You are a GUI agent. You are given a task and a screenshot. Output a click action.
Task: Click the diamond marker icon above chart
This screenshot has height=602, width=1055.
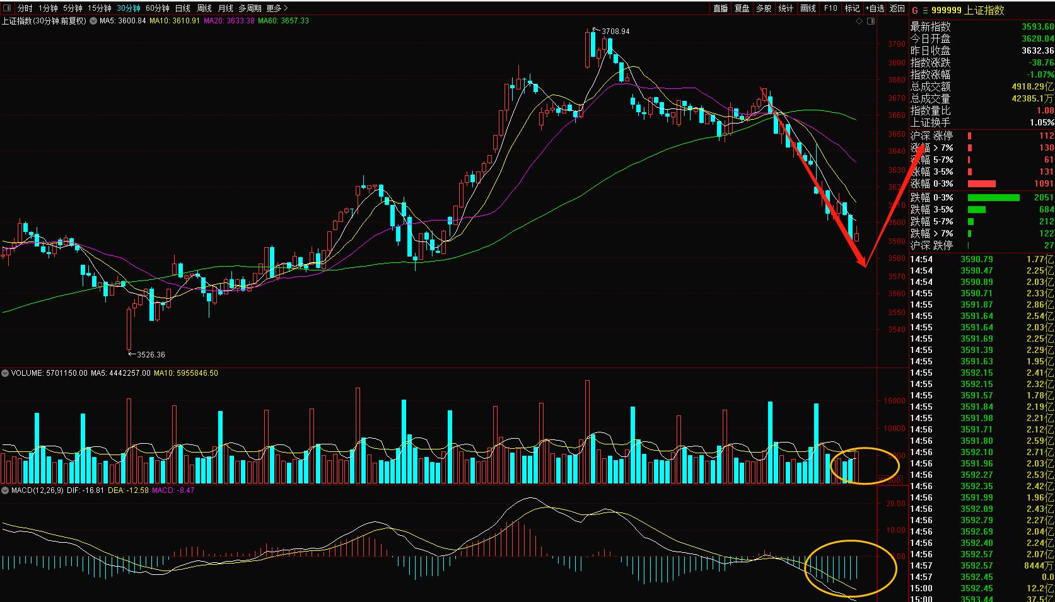859,21
